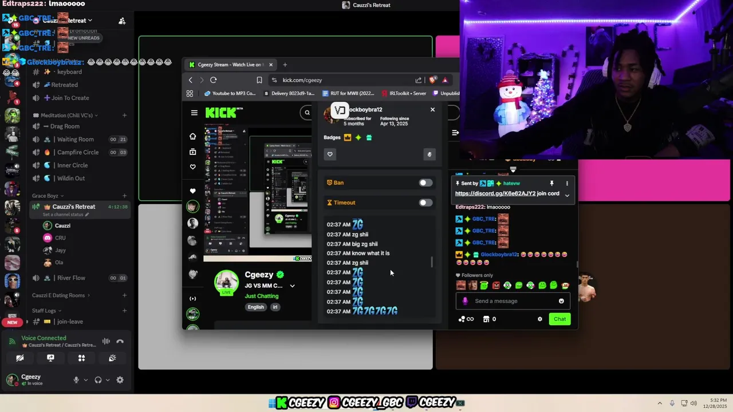Bookmark this page in browser
This screenshot has height=412, width=733.
pos(259,80)
